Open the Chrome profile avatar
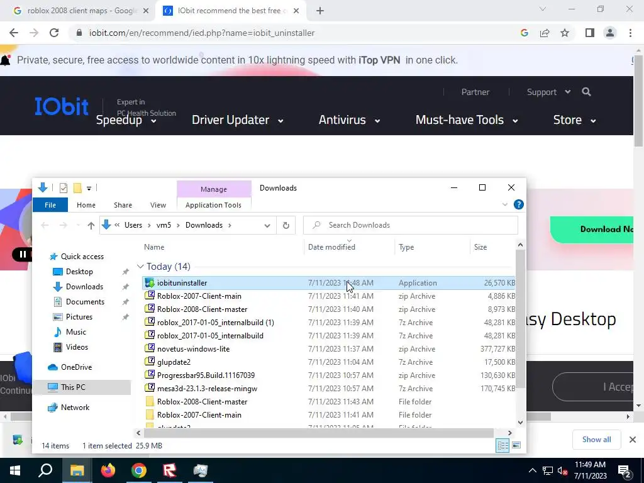This screenshot has height=483, width=644. 610,33
